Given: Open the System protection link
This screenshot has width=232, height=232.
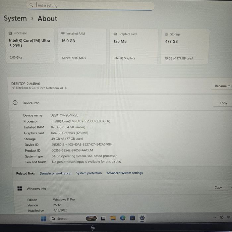Looking at the screenshot, I should pyautogui.click(x=89, y=173).
